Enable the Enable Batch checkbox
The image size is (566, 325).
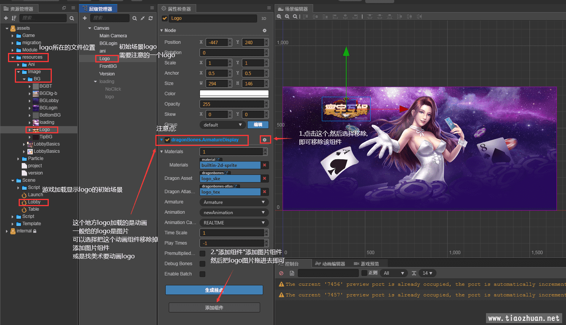click(202, 274)
